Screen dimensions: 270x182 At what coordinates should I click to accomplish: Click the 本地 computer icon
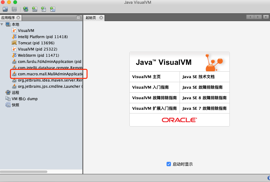pos(8,24)
